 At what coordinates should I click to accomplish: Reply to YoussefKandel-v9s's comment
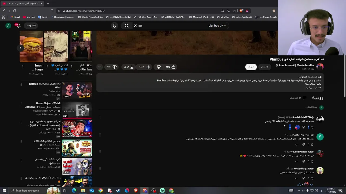tap(296, 161)
